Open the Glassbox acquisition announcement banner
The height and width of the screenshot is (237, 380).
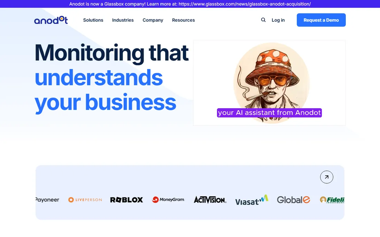pos(190,4)
